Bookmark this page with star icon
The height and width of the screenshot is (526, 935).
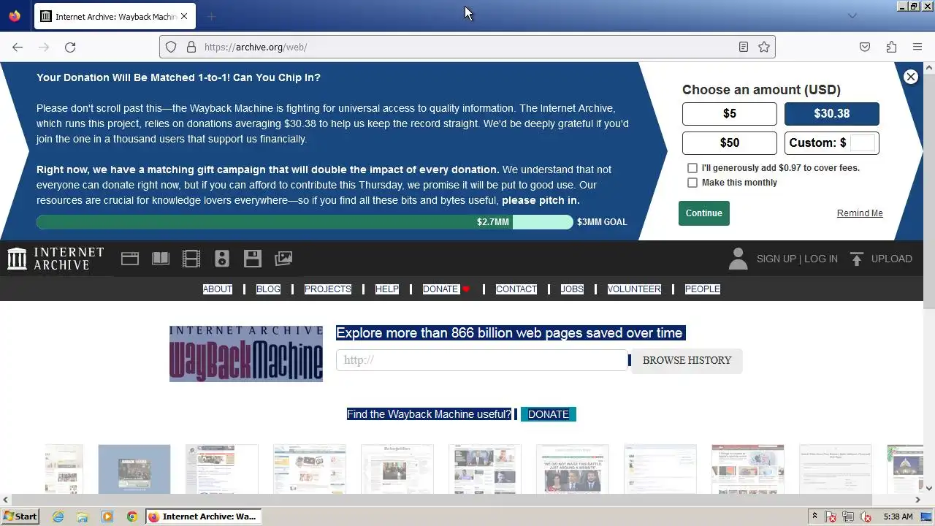pos(764,47)
